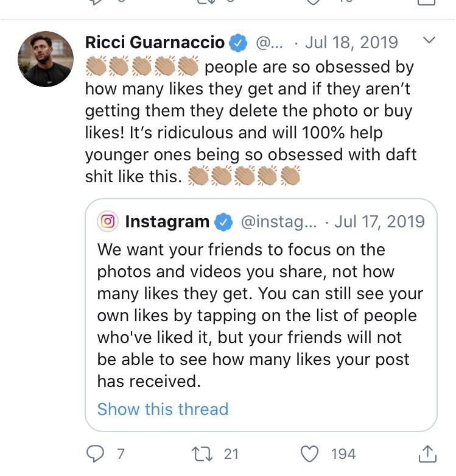Click the 194 likes count
Viewport: 456px width, 476px height.
343,454
